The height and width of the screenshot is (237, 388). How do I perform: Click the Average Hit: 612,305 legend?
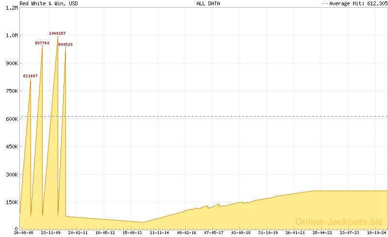[355, 3]
